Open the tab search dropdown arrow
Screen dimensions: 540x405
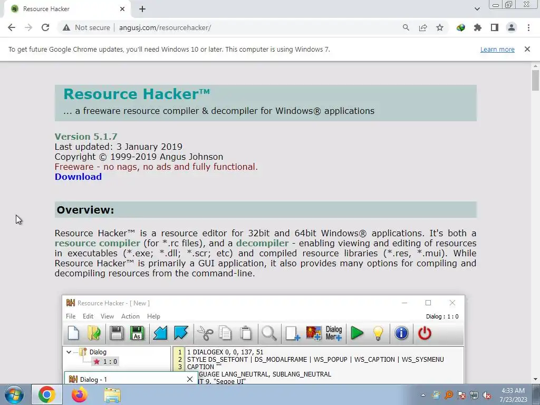pos(477,9)
